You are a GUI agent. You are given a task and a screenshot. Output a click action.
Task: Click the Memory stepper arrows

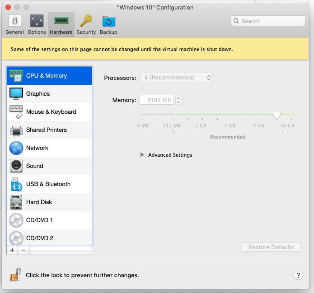pos(178,100)
